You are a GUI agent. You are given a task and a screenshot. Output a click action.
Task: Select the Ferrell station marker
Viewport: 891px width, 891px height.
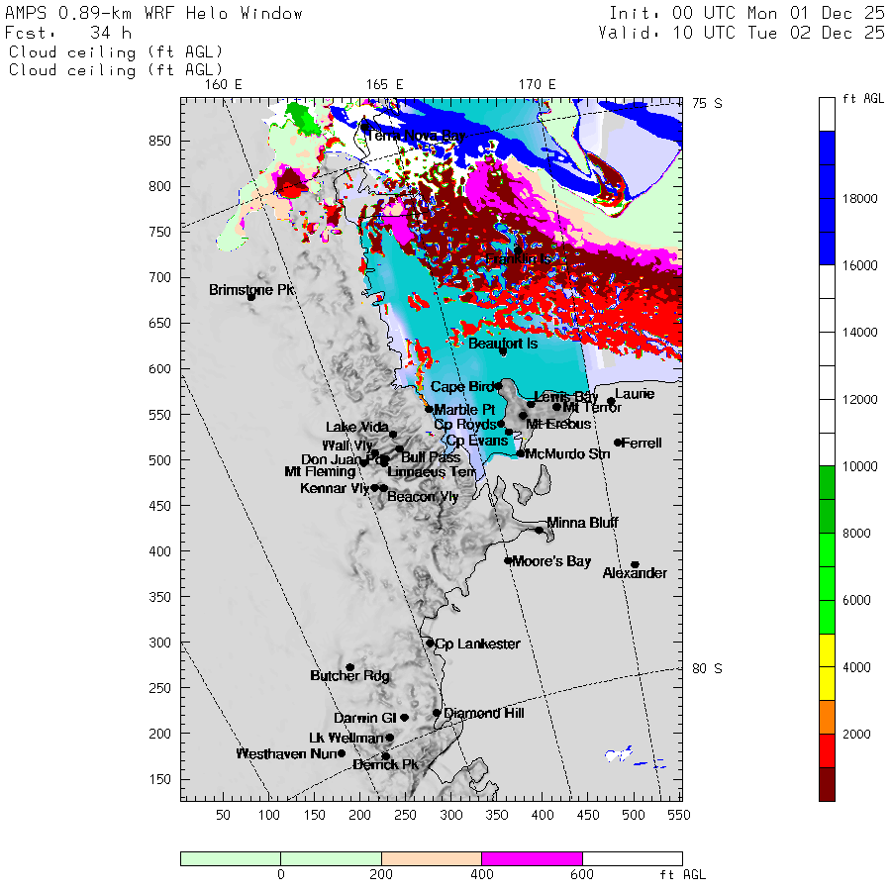pyautogui.click(x=618, y=443)
